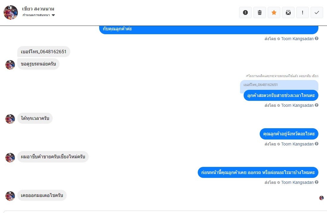The image size is (327, 213).
Task: Delete conversation using the trash icon
Action: click(260, 12)
